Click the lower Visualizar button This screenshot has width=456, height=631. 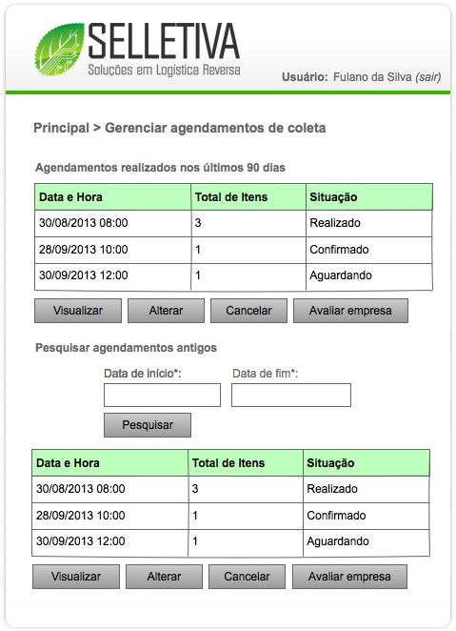click(x=76, y=577)
